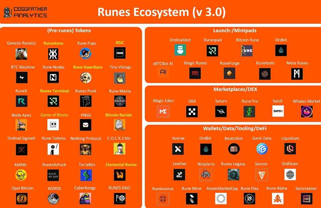
Task: Select the Leather wallet icon
Action: pos(179,174)
